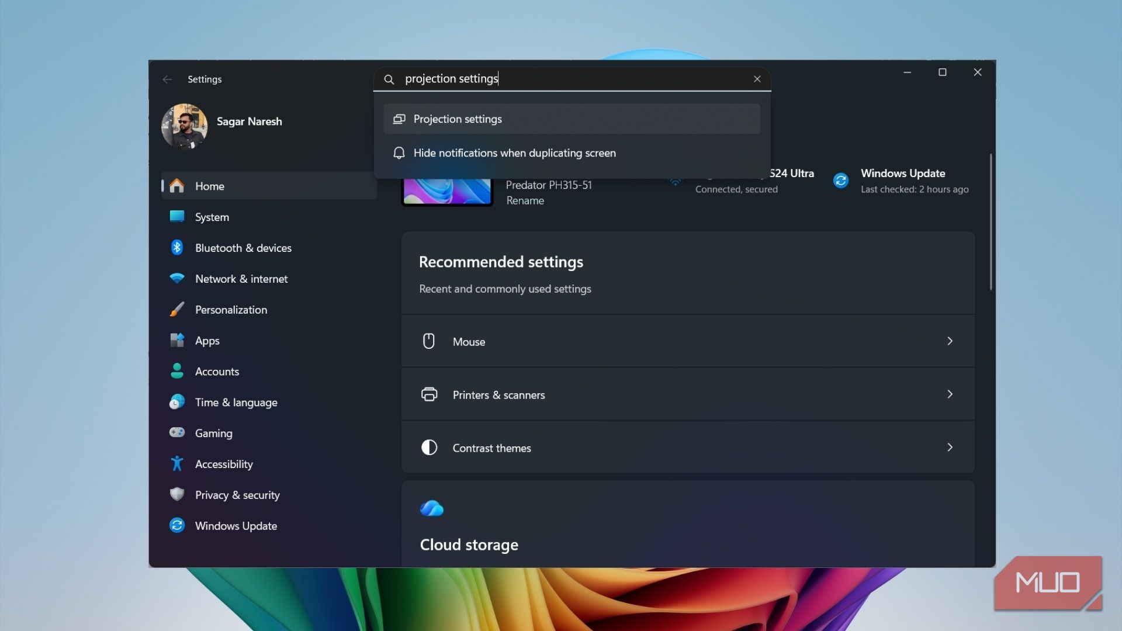This screenshot has height=631, width=1122.
Task: Click the Rename device link
Action: click(525, 200)
